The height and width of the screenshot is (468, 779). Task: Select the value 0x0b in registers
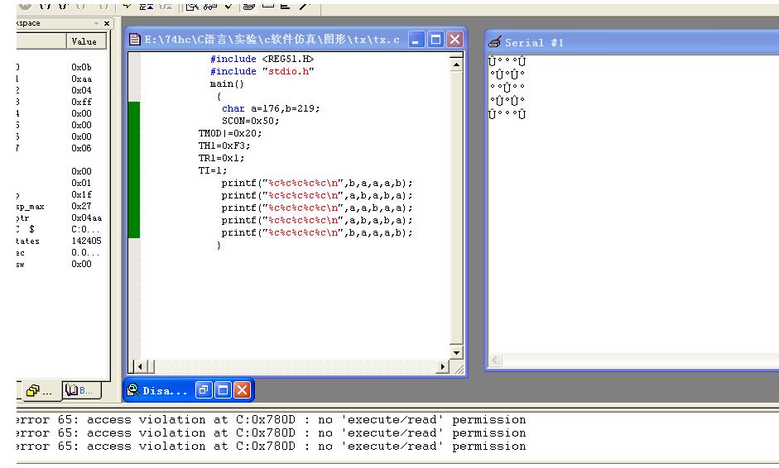(81, 67)
